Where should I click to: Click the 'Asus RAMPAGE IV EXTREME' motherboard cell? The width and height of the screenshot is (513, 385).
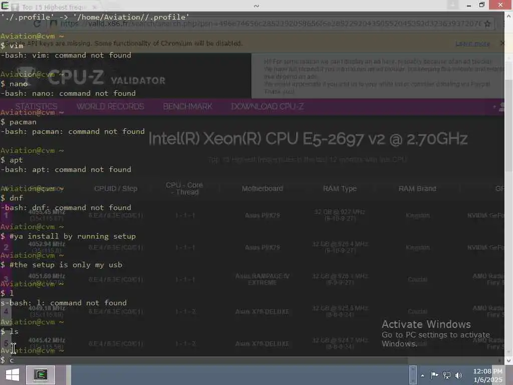coord(262,279)
